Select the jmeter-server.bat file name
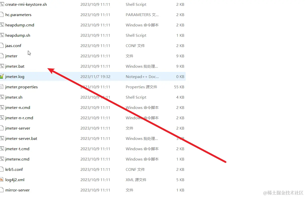 [21, 139]
